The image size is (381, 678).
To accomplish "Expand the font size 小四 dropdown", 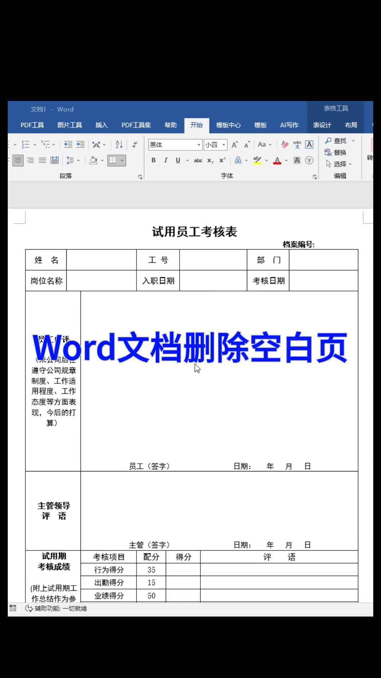I will tap(223, 145).
